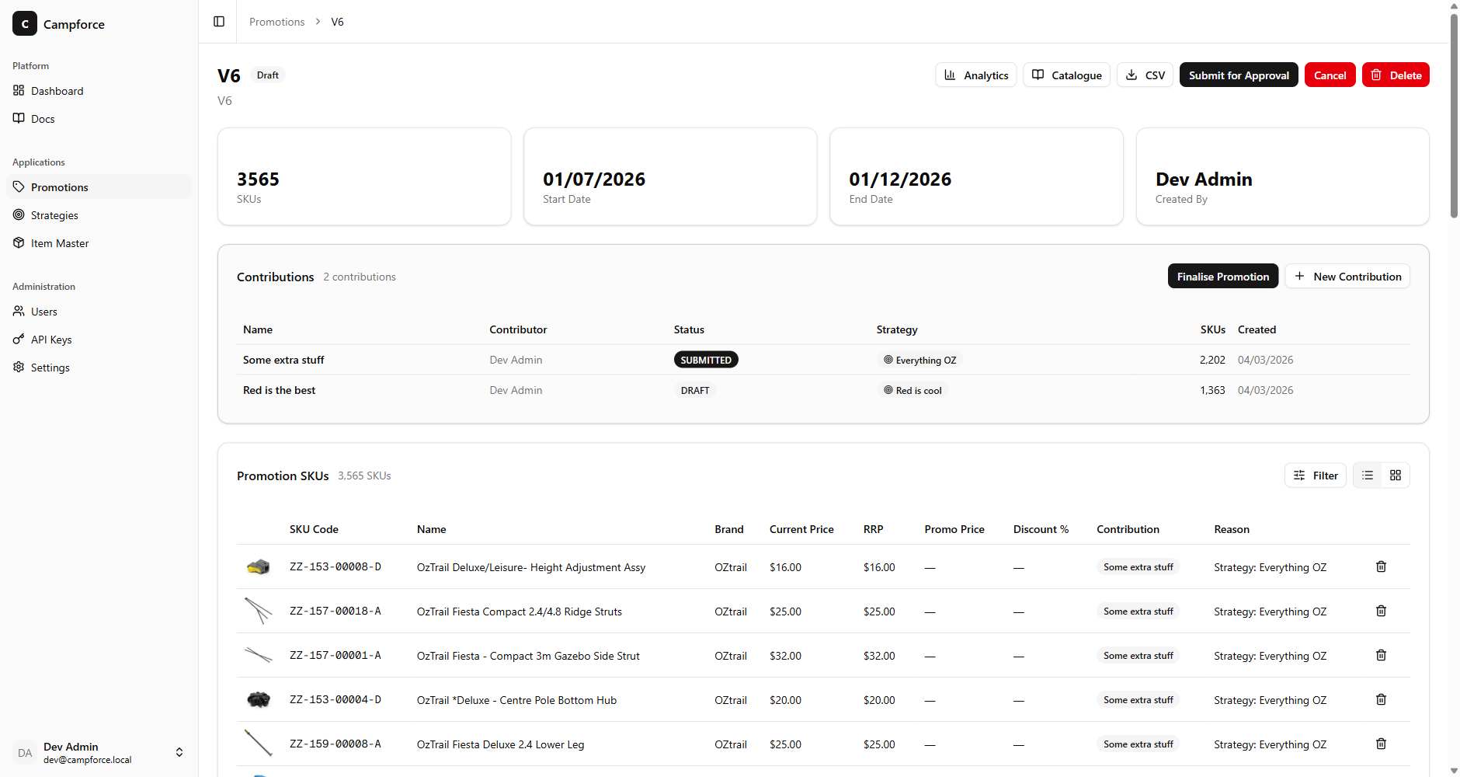
Task: Click the Item Master box icon
Action: tap(19, 242)
